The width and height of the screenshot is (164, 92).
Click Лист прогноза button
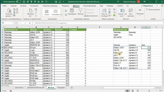click(130, 13)
